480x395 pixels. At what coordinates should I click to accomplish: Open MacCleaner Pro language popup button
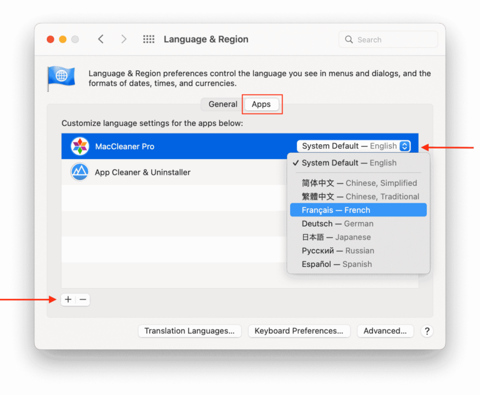click(x=354, y=146)
